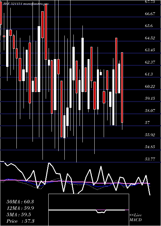Click the 65.6 price axis label
This screenshot has height=226, width=161.
[149, 26]
